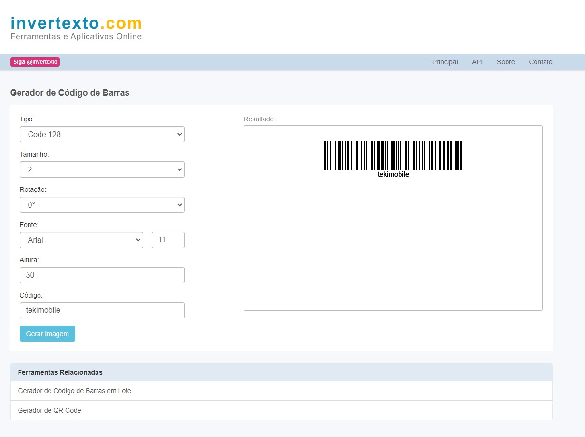Image resolution: width=585 pixels, height=437 pixels.
Task: Open the Fonte dropdown showing Arial
Action: (x=81, y=240)
